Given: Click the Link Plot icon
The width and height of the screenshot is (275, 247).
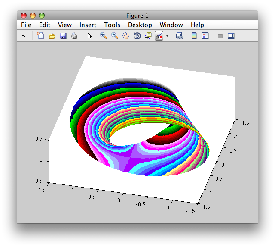Looking at the screenshot, I should (180, 36).
